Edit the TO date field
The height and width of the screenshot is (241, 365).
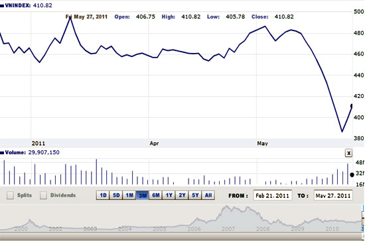pos(333,195)
